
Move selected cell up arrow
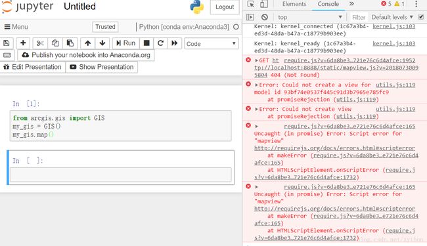tap(87, 43)
